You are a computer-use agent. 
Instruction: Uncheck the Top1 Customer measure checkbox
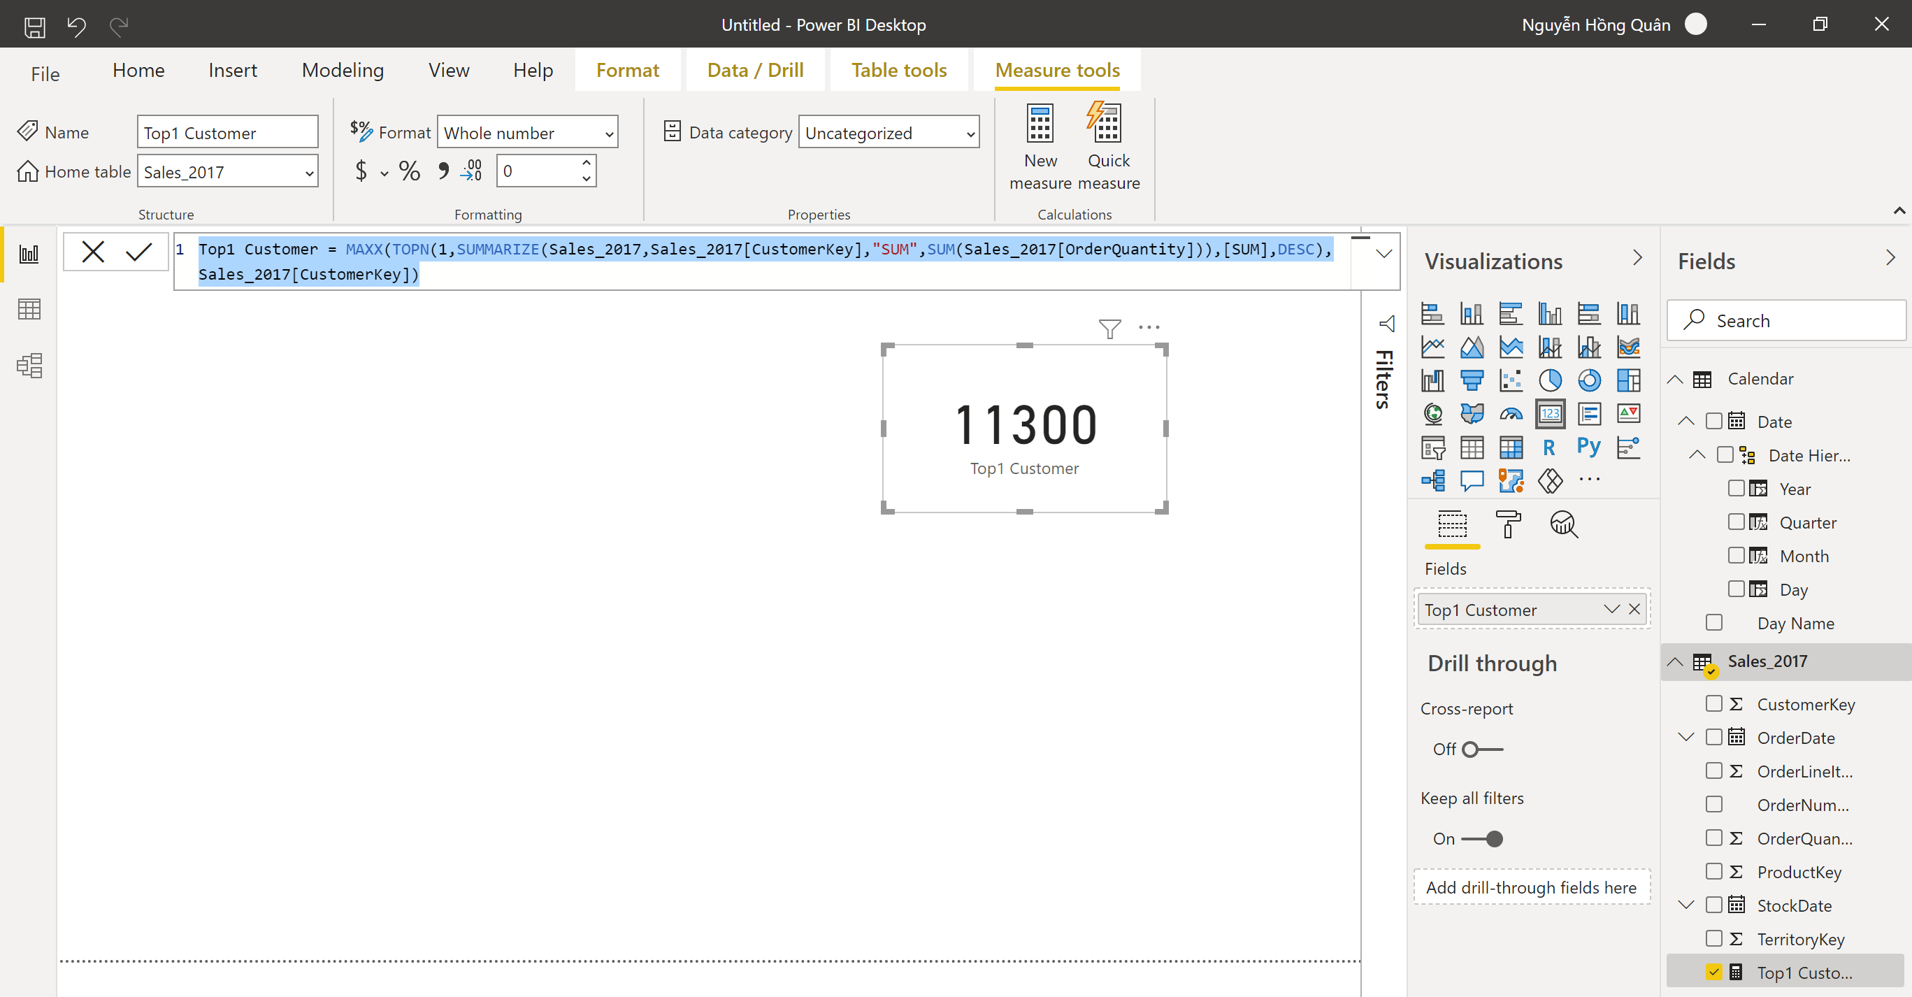(x=1714, y=972)
